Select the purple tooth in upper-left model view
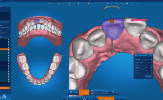Viewport: 163px width, 100px height. [36, 21]
